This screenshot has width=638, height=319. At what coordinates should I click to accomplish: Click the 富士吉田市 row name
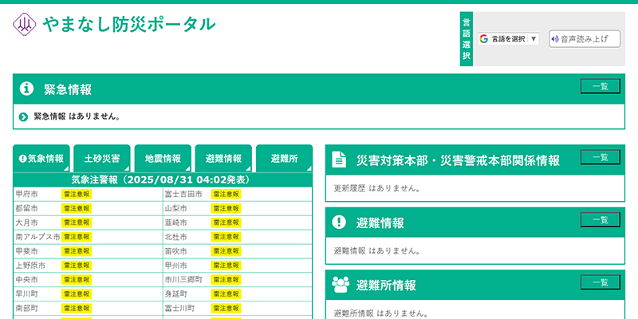point(183,194)
